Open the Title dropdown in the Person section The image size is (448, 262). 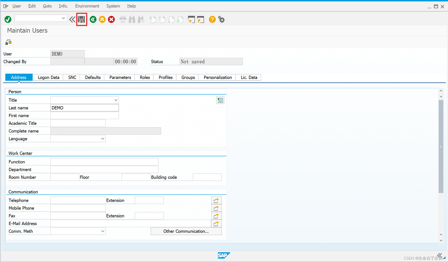pos(116,100)
